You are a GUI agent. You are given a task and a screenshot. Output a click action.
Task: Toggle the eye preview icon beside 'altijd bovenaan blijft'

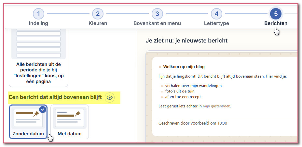point(110,98)
